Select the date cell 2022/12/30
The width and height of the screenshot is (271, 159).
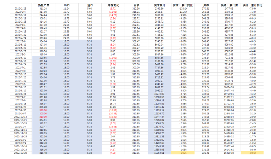(21, 153)
